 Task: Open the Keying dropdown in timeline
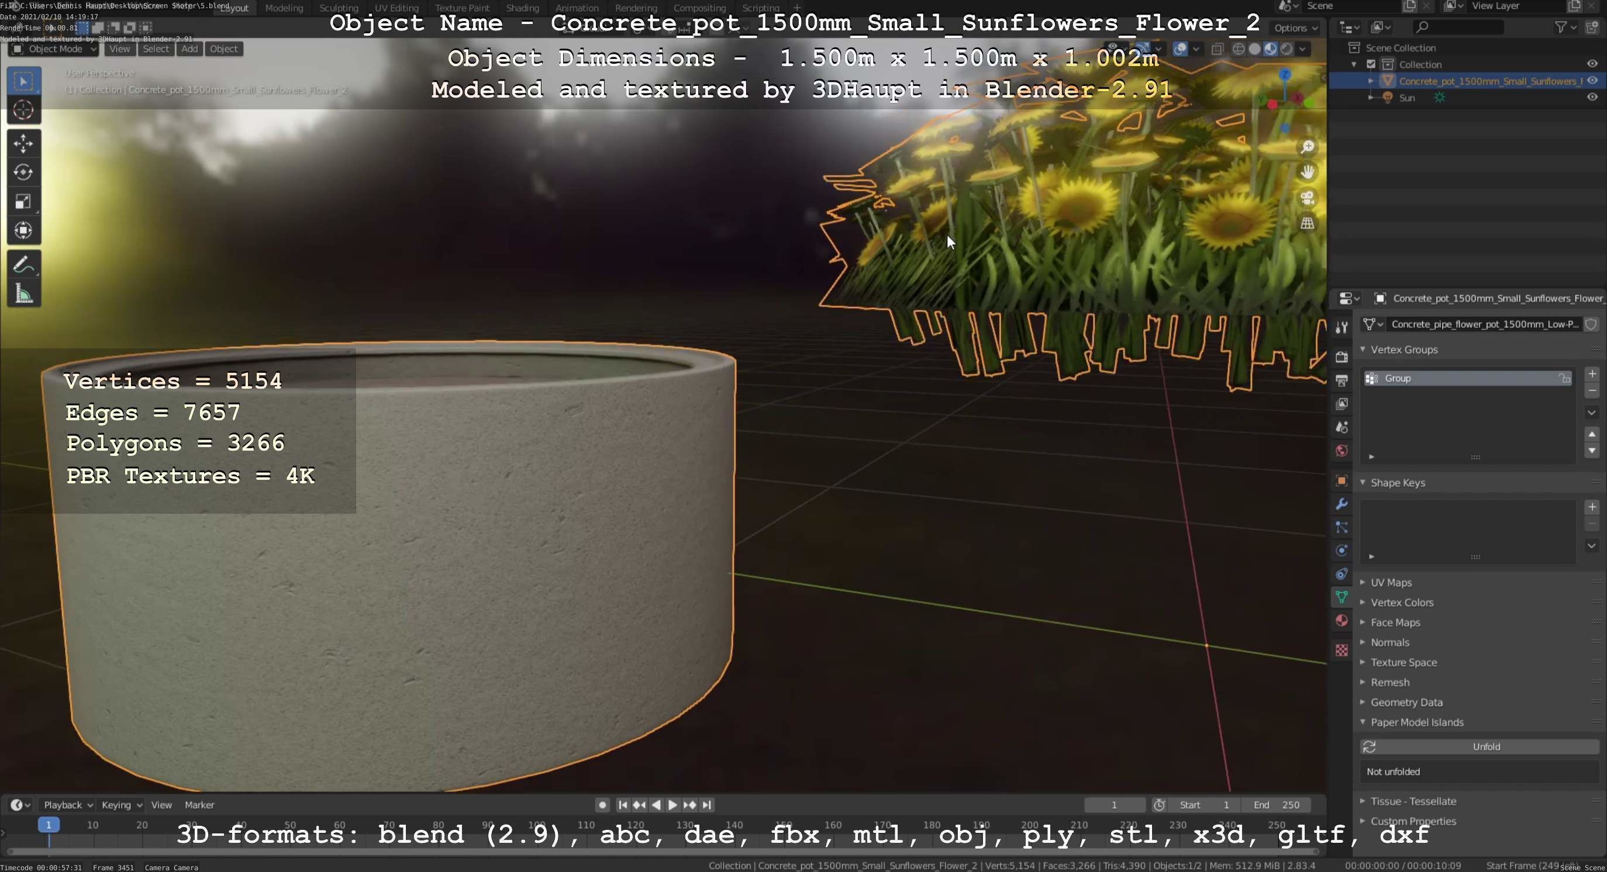tap(122, 805)
